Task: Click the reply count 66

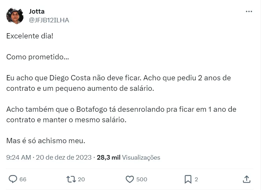Action: [23, 180]
